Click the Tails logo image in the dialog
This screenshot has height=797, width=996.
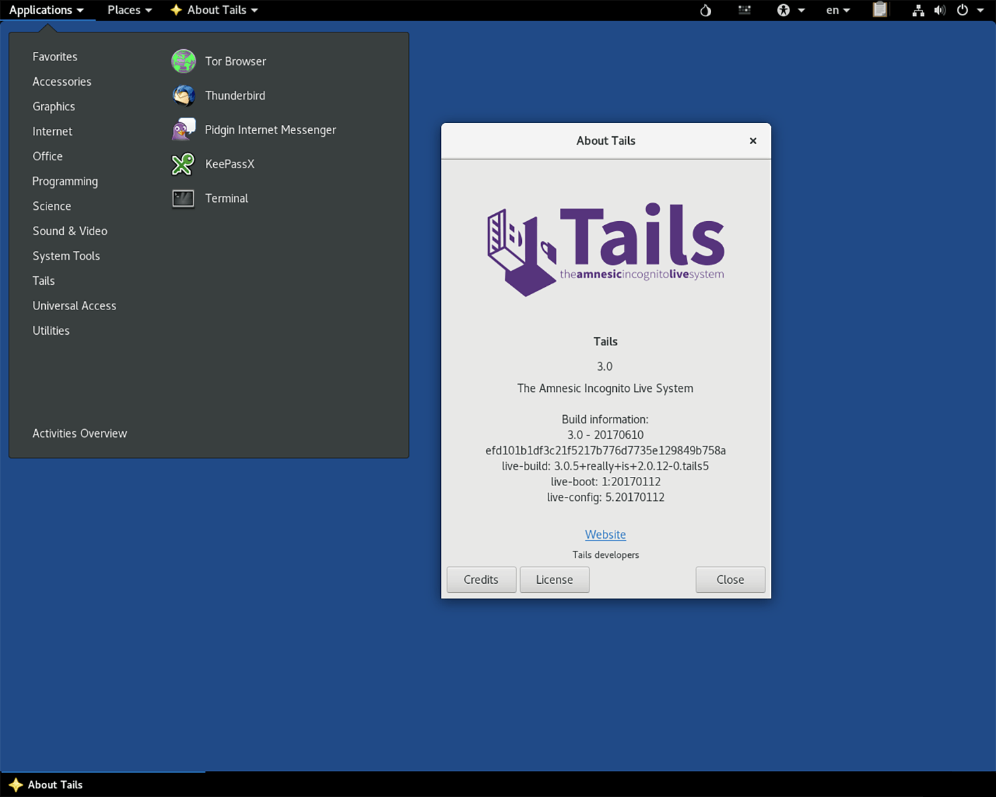[x=606, y=250]
